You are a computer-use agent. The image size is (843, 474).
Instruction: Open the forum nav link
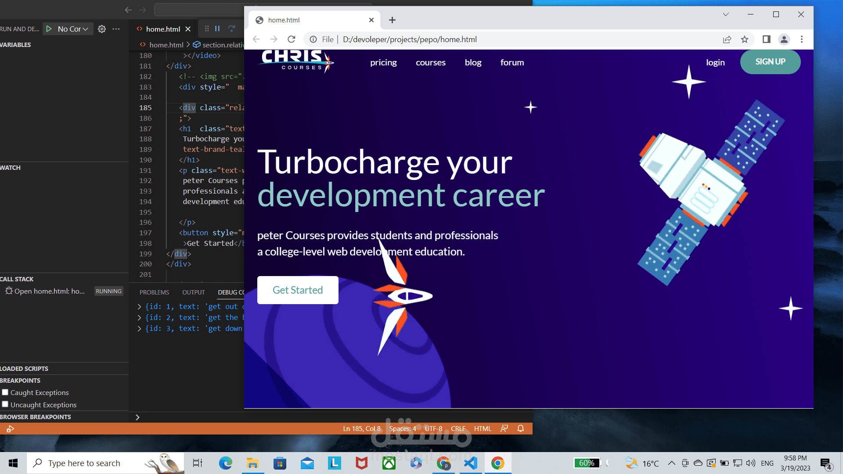click(512, 62)
